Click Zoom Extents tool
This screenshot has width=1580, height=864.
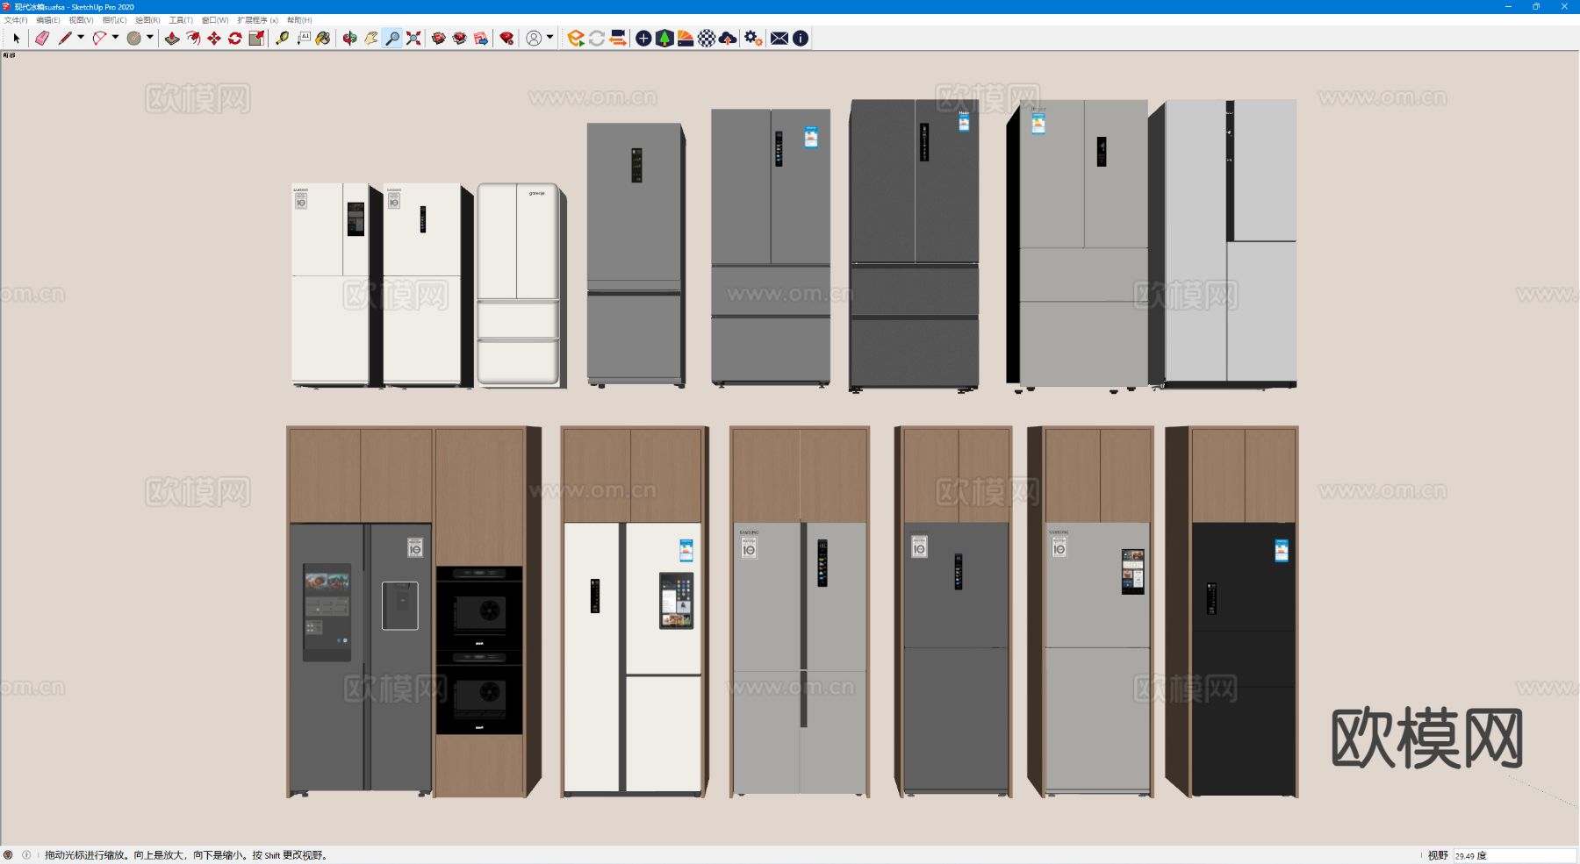(413, 38)
